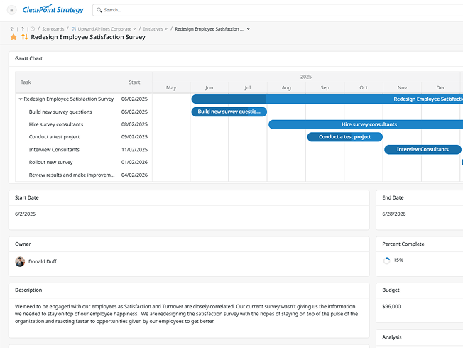
Task: Select the Review results and make improvem... row
Action: 84,175
